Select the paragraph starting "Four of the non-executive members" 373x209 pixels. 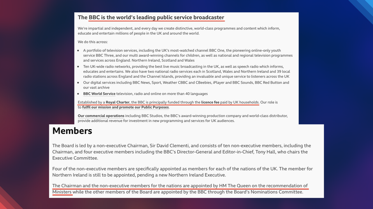(x=182, y=172)
